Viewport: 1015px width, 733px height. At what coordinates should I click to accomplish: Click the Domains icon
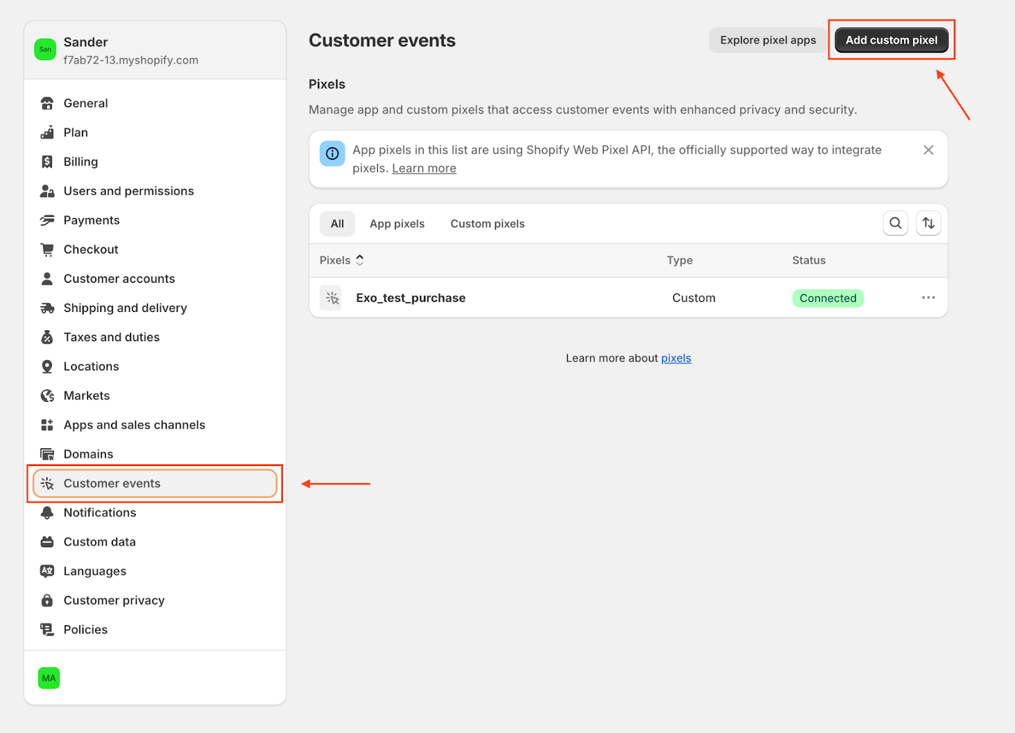point(47,454)
